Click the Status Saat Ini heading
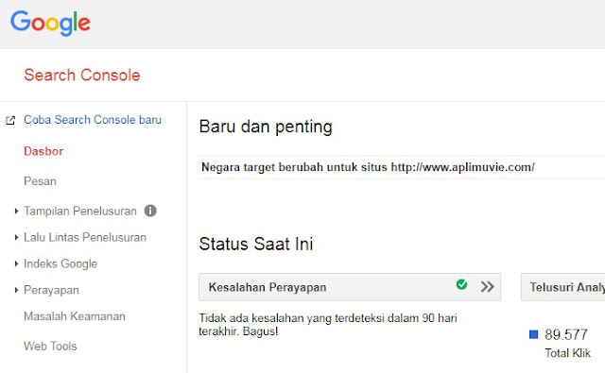This screenshot has width=605, height=373. point(256,244)
